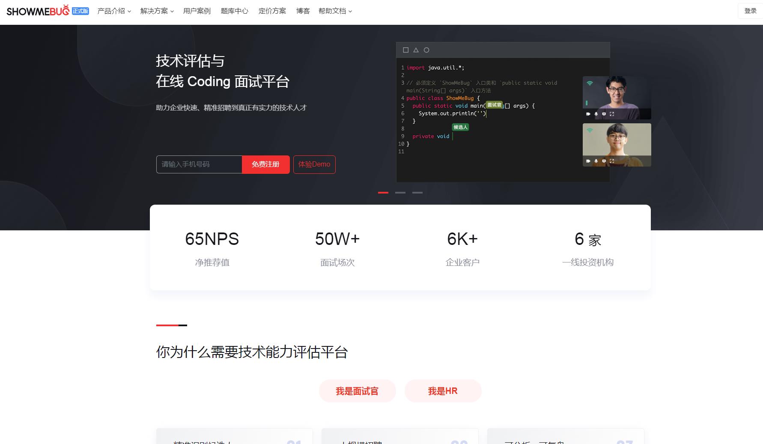Viewport: 763px width, 444px height.
Task: Click the circle icon in code window header
Action: pos(426,50)
